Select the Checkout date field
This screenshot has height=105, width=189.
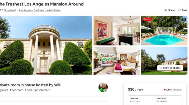point(169,100)
